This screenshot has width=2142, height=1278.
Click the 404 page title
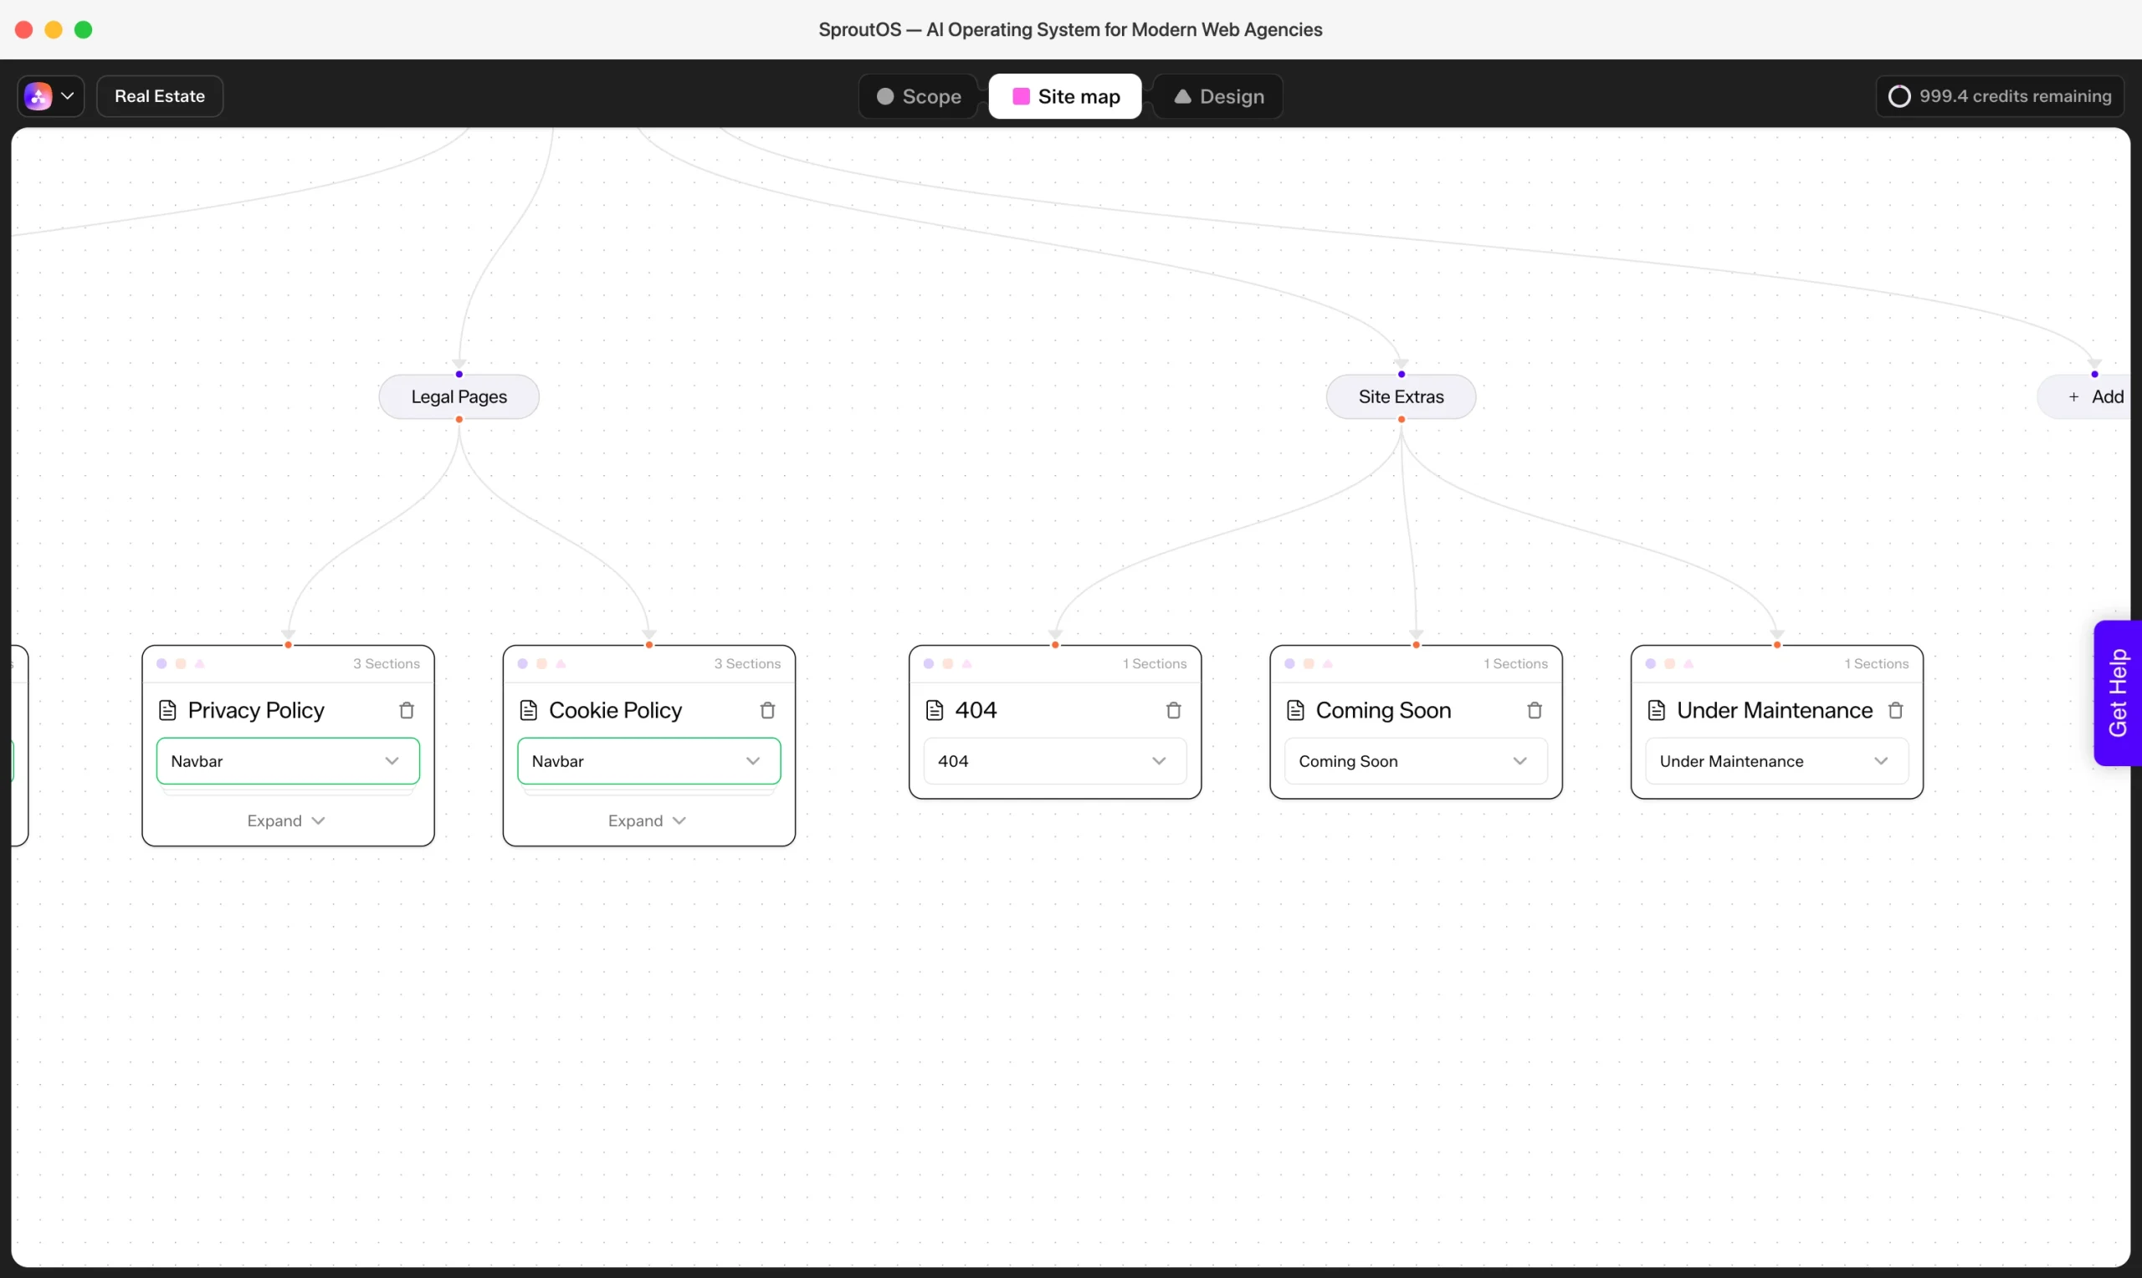click(975, 710)
